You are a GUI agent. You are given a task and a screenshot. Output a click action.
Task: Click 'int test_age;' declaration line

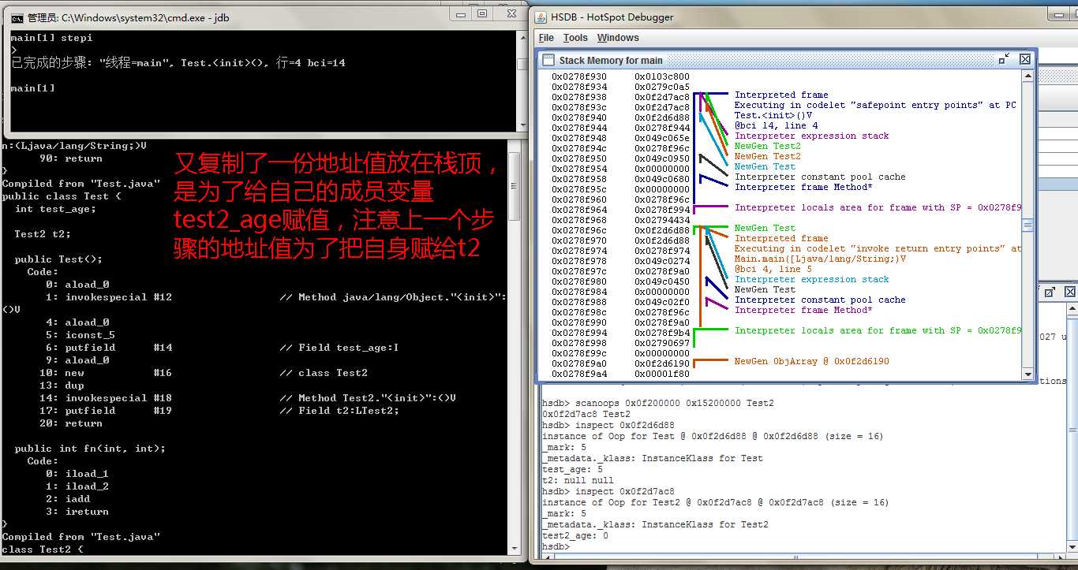55,209
